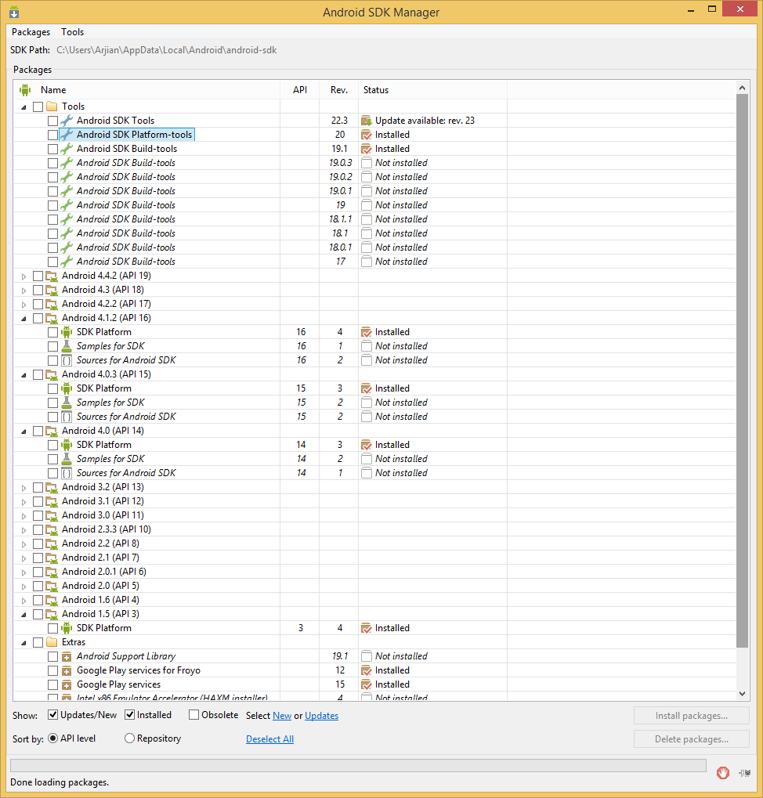Click the API 14 Sources for Android SDK icon
The image size is (763, 798).
pyautogui.click(x=67, y=473)
